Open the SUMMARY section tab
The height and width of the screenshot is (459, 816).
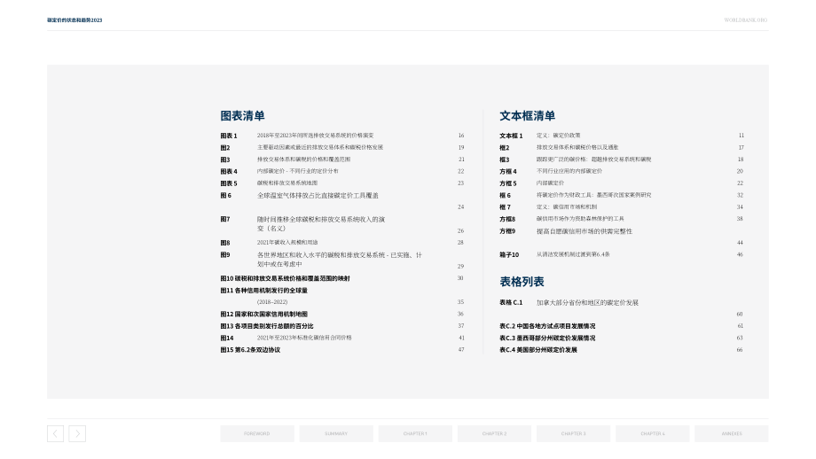[336, 433]
